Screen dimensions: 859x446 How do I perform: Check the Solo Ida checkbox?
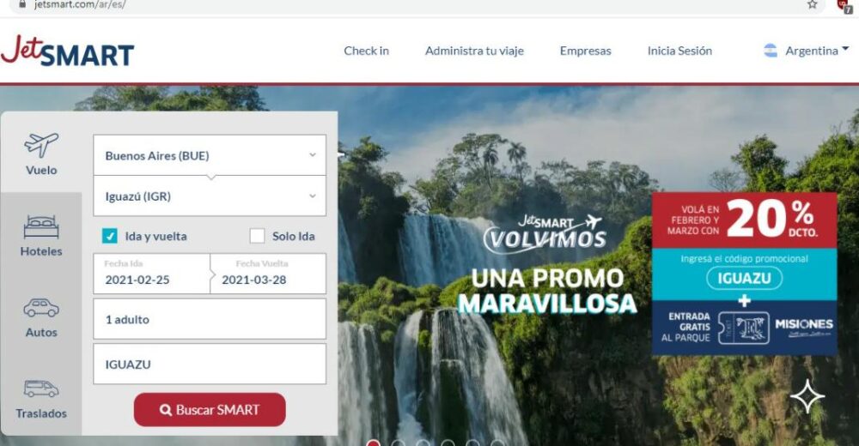pyautogui.click(x=257, y=236)
